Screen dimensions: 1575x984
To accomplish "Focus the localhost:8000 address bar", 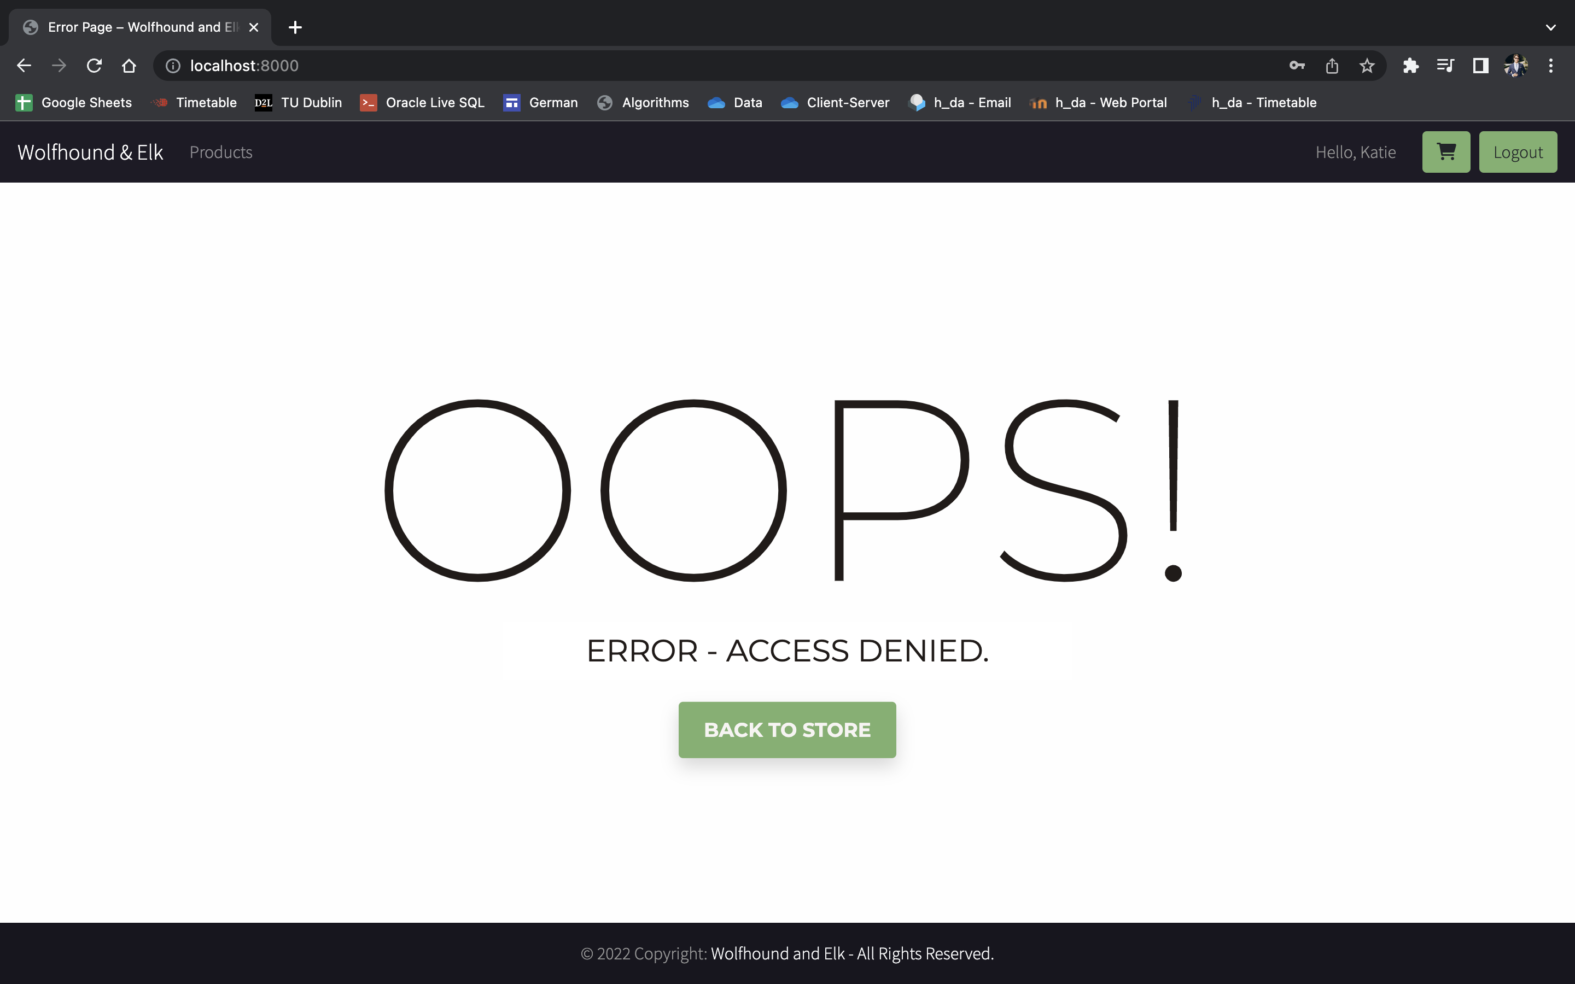I will pos(716,66).
